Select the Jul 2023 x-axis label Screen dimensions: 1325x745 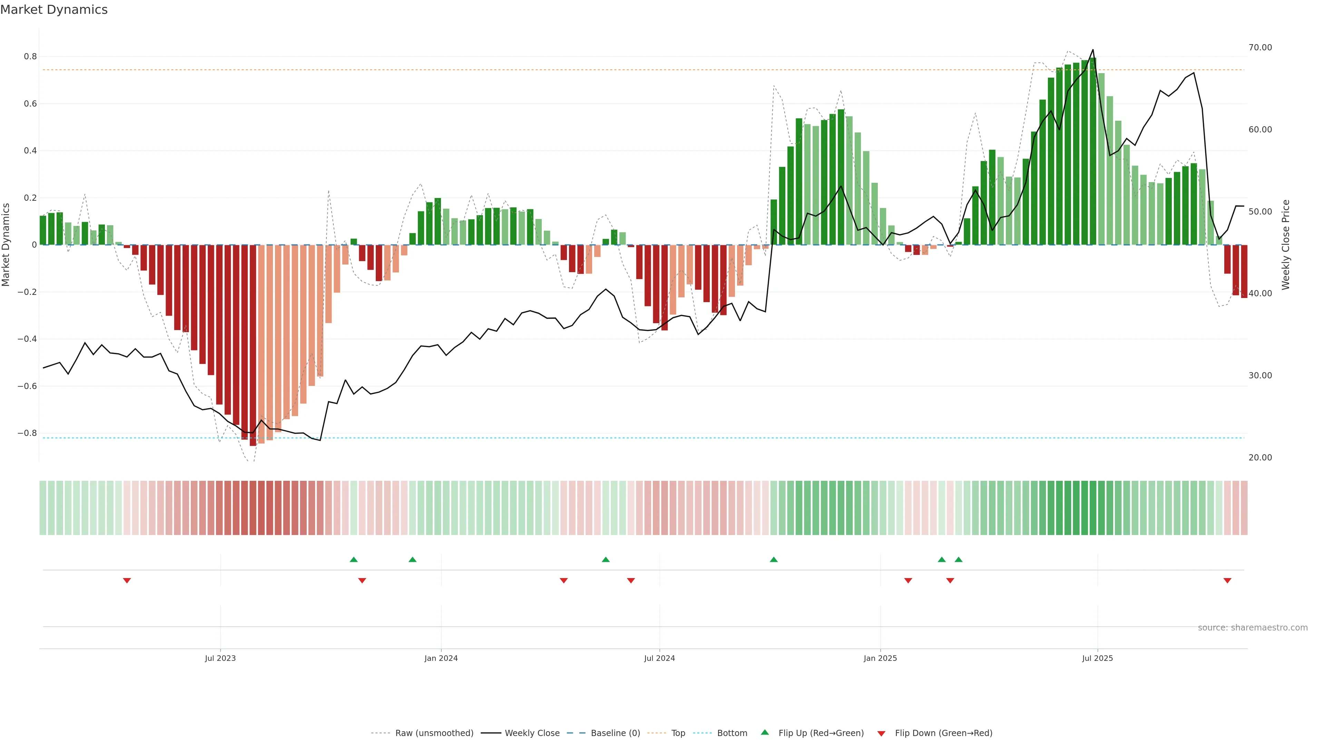[220, 658]
